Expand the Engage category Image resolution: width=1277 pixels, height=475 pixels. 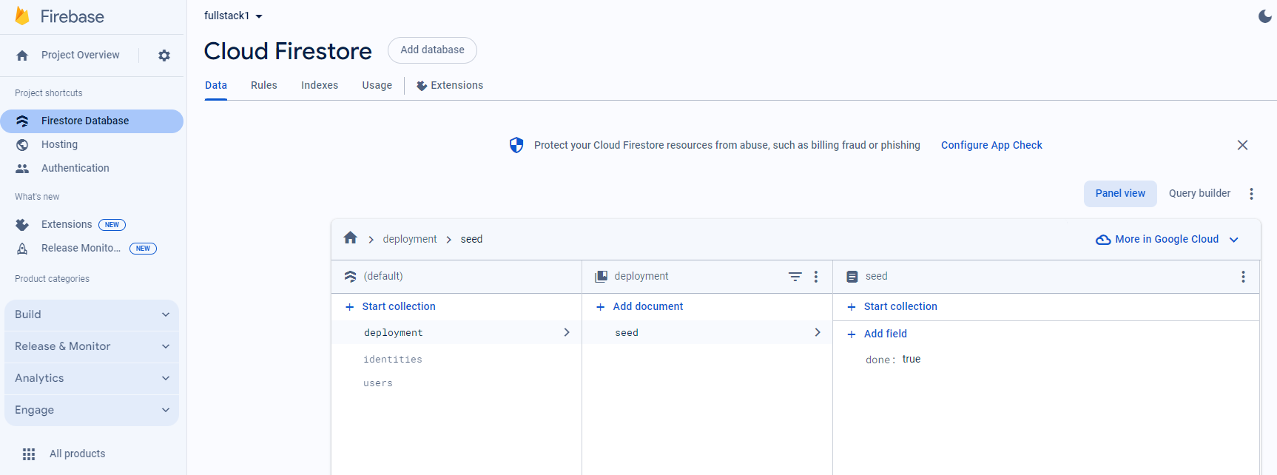92,411
